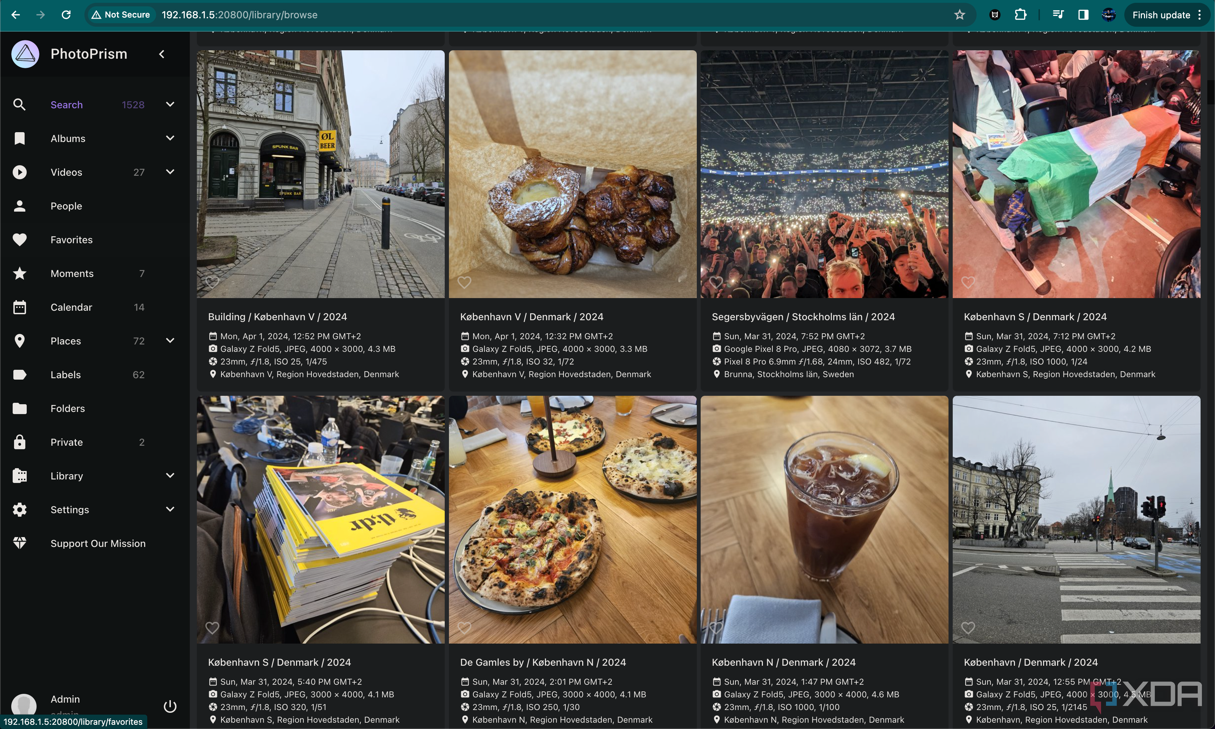Open the media control icon in browser toolbar
Screen dimensions: 1215x729
click(x=1058, y=15)
